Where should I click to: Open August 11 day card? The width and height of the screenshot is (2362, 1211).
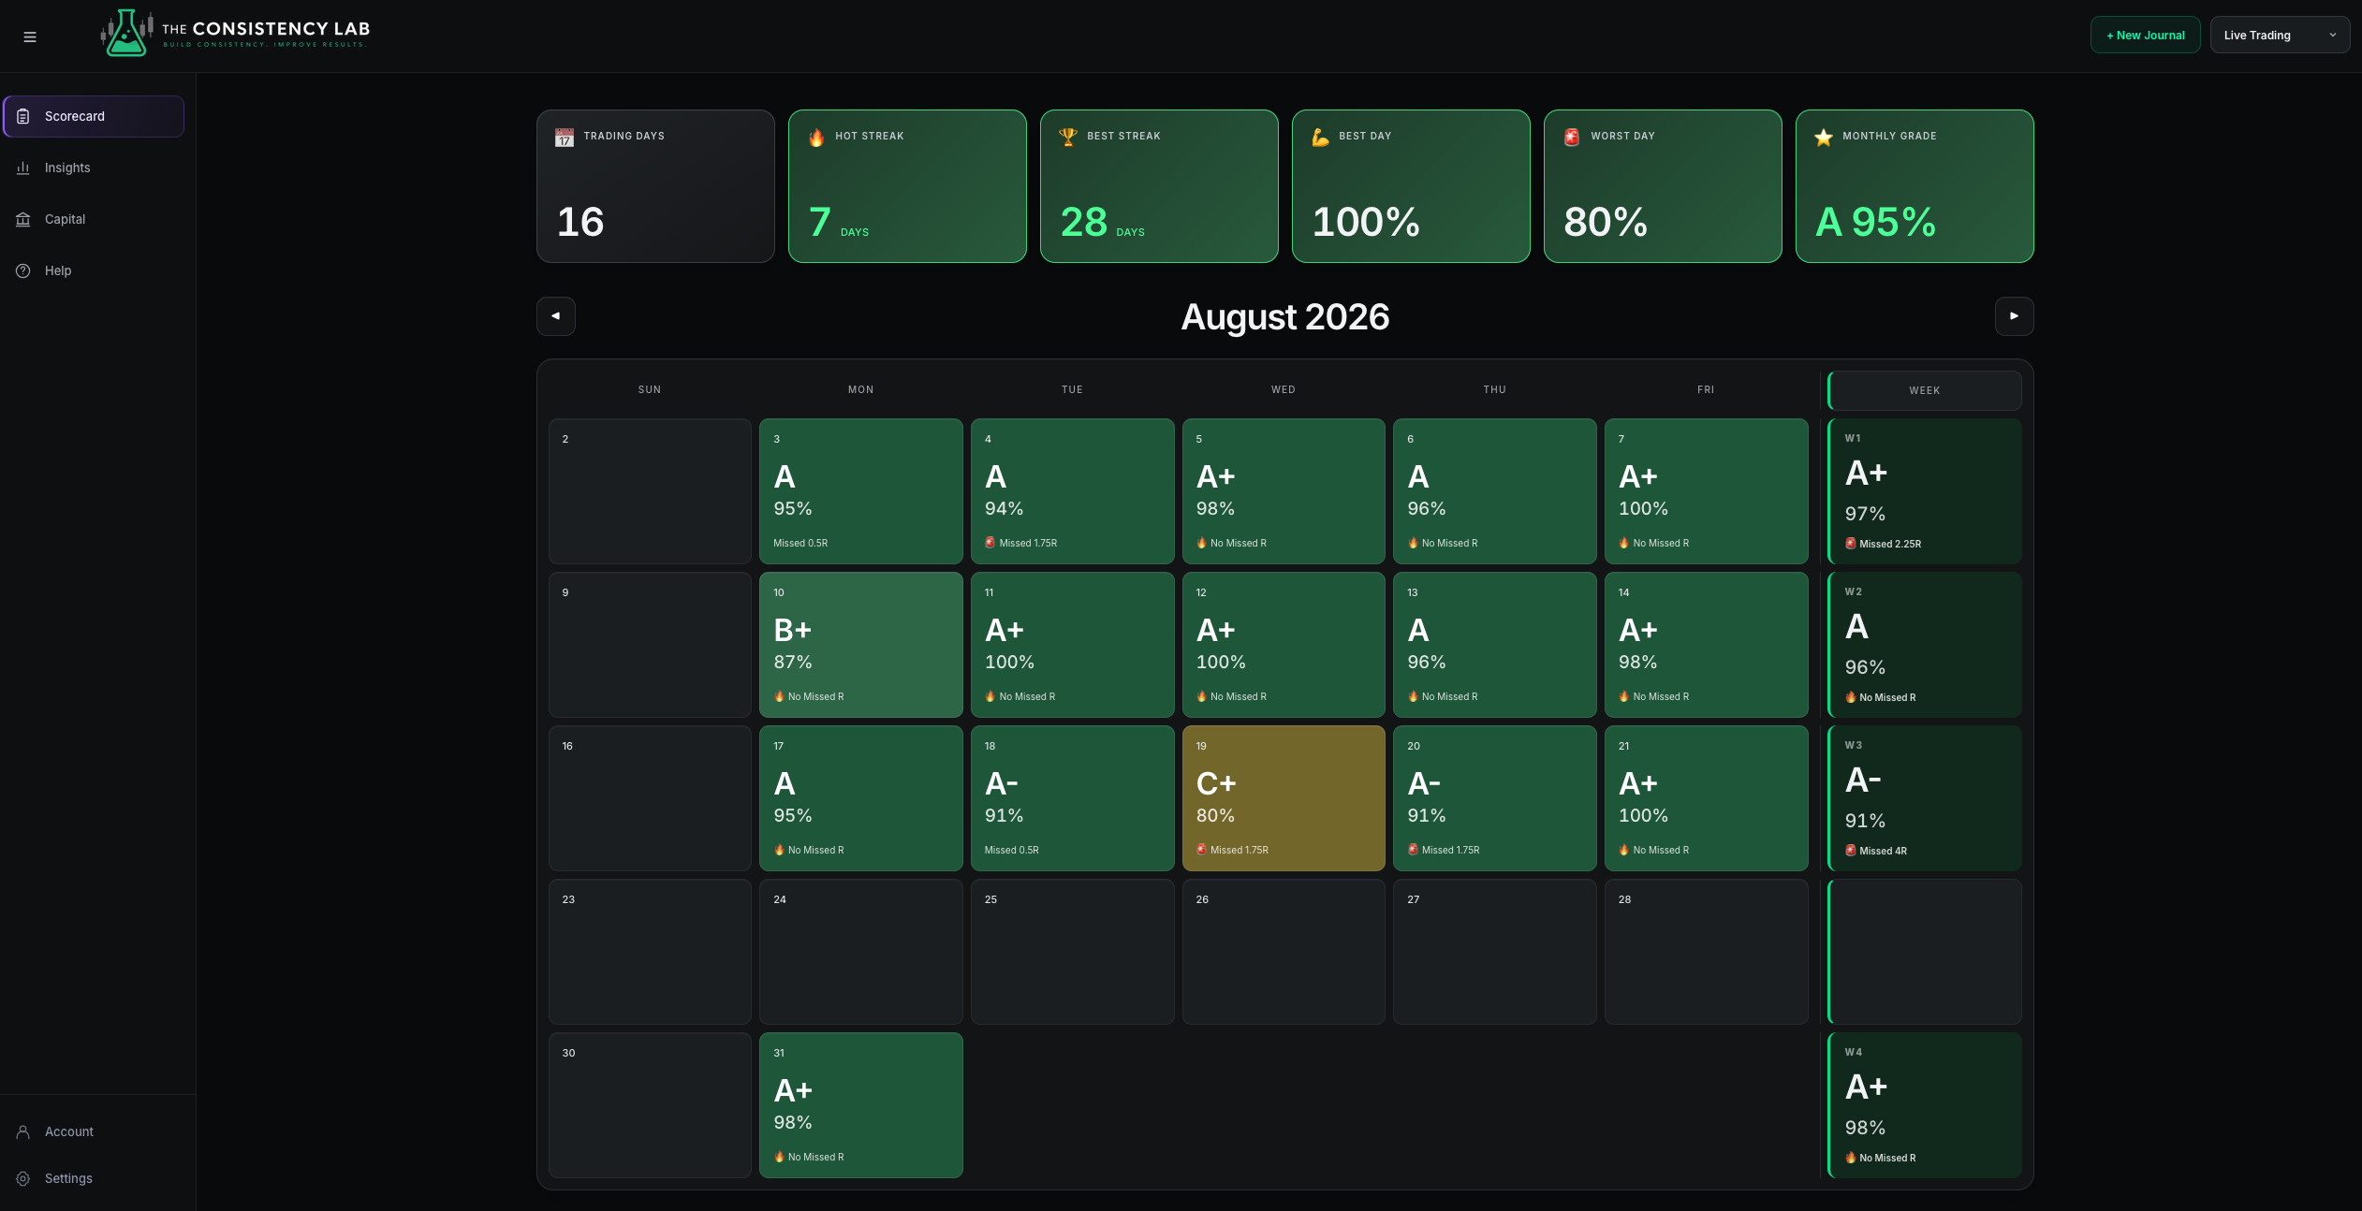(1072, 645)
